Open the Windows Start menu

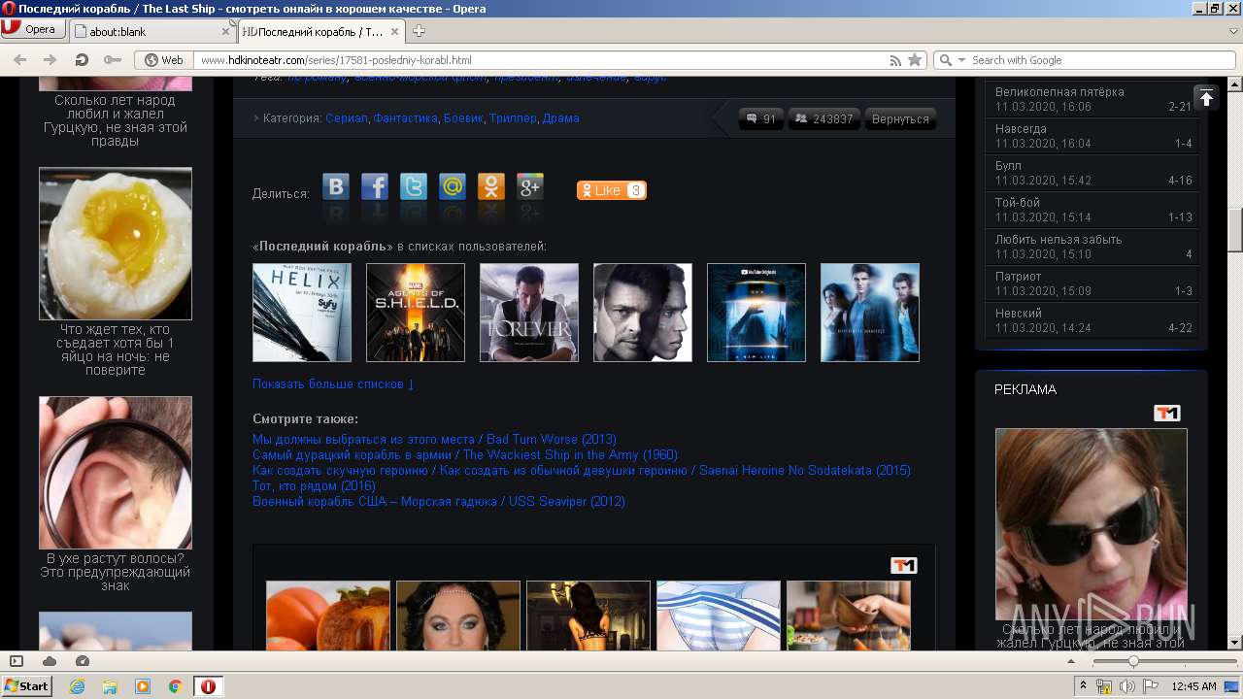tap(26, 685)
